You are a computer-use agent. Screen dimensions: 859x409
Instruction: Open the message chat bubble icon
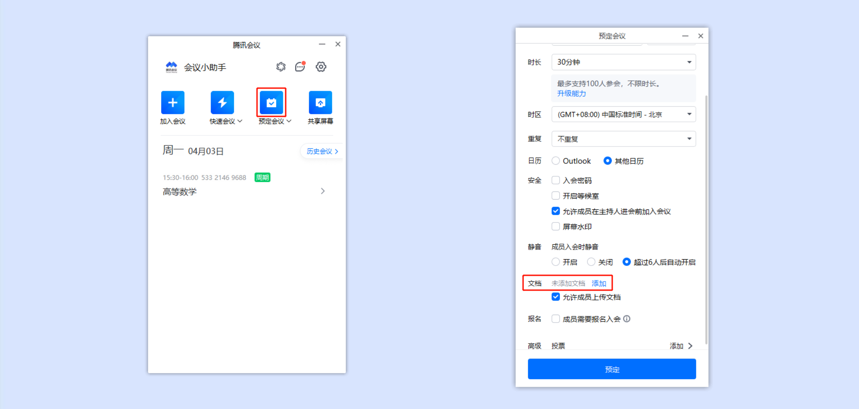click(300, 67)
